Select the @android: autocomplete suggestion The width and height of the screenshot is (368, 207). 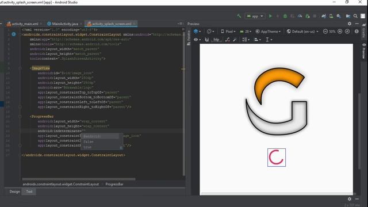coord(101,136)
